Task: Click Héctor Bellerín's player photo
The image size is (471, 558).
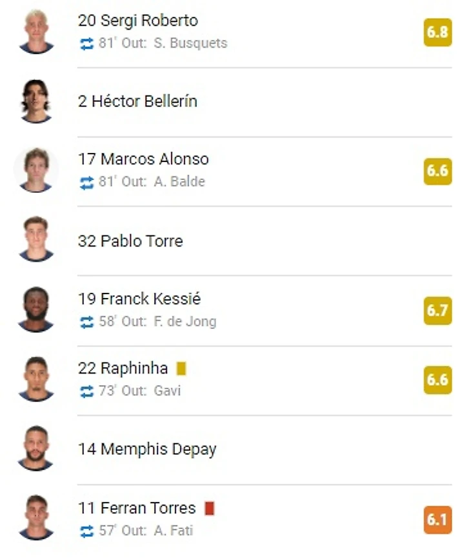Action: click(36, 101)
